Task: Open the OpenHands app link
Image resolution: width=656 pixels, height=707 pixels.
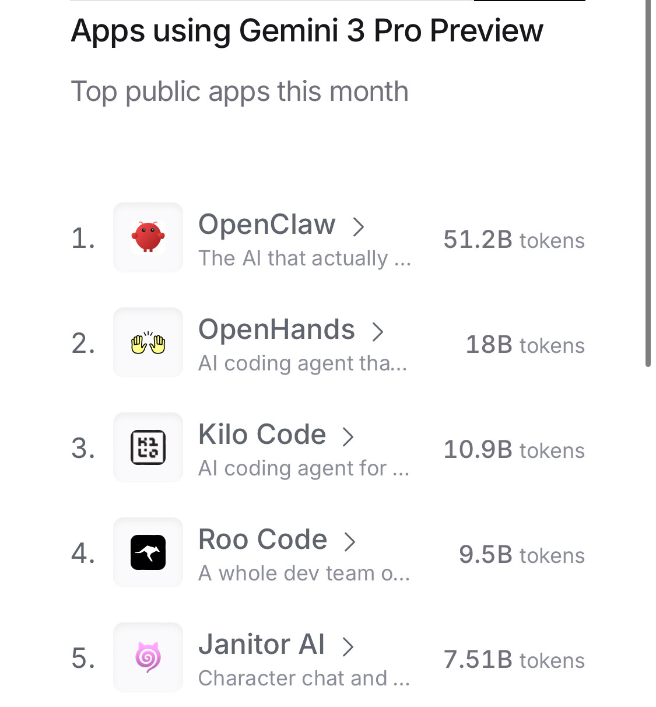Action: [x=276, y=330]
